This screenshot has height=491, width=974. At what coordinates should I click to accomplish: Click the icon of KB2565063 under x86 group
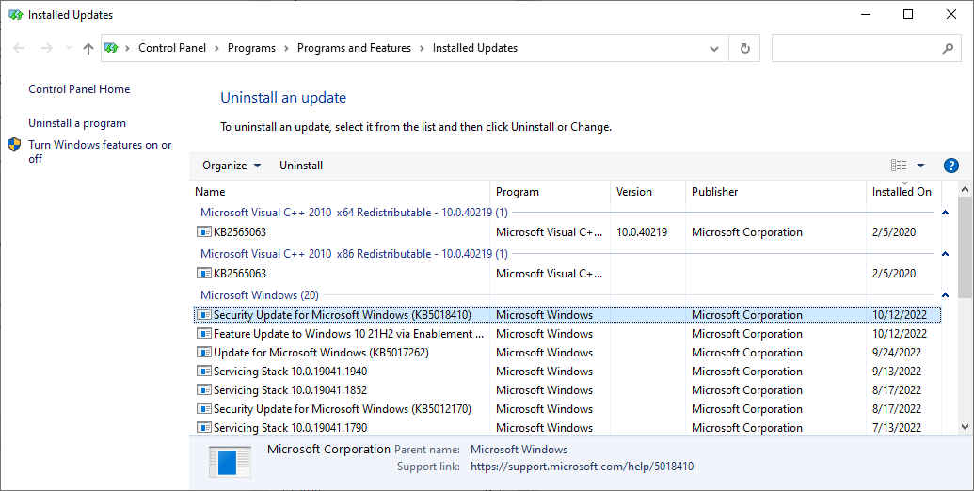tap(204, 273)
